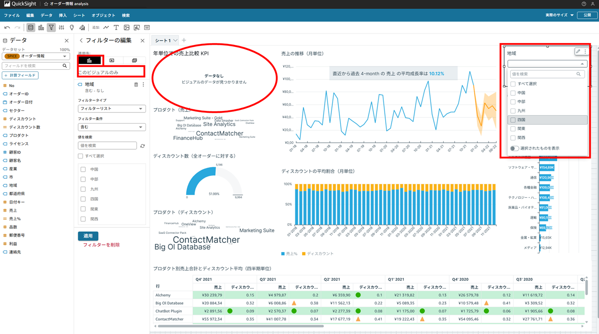Add a new sheet plus icon
This screenshot has width=599, height=334.
(x=184, y=41)
